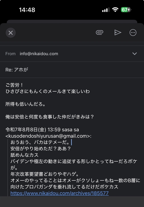Tap the Wi-Fi status icon
The width and height of the screenshot is (144, 207).
tap(115, 10)
